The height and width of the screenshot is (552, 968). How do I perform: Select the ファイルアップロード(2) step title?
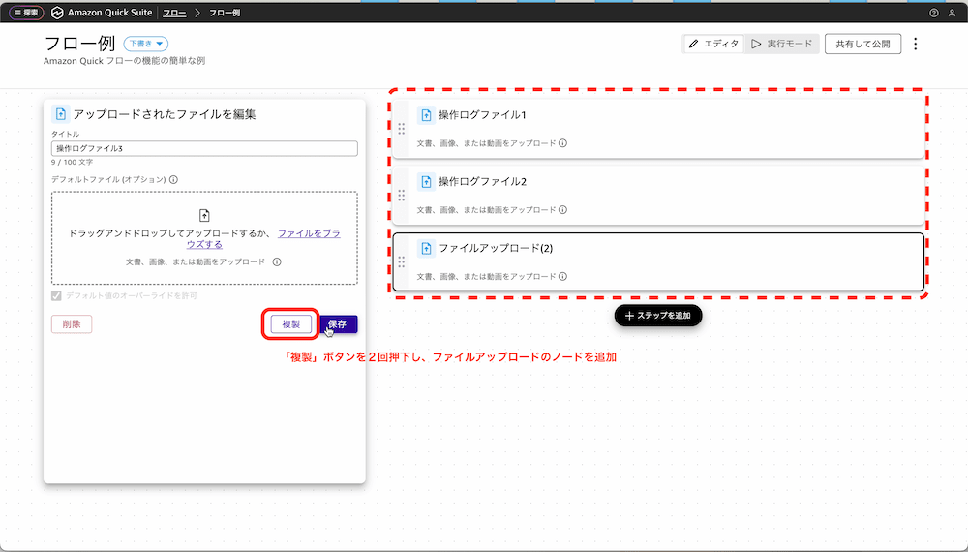pyautogui.click(x=496, y=248)
